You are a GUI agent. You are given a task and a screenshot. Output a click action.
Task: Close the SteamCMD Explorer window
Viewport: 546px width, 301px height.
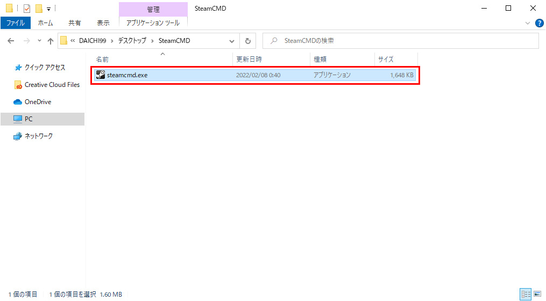533,9
